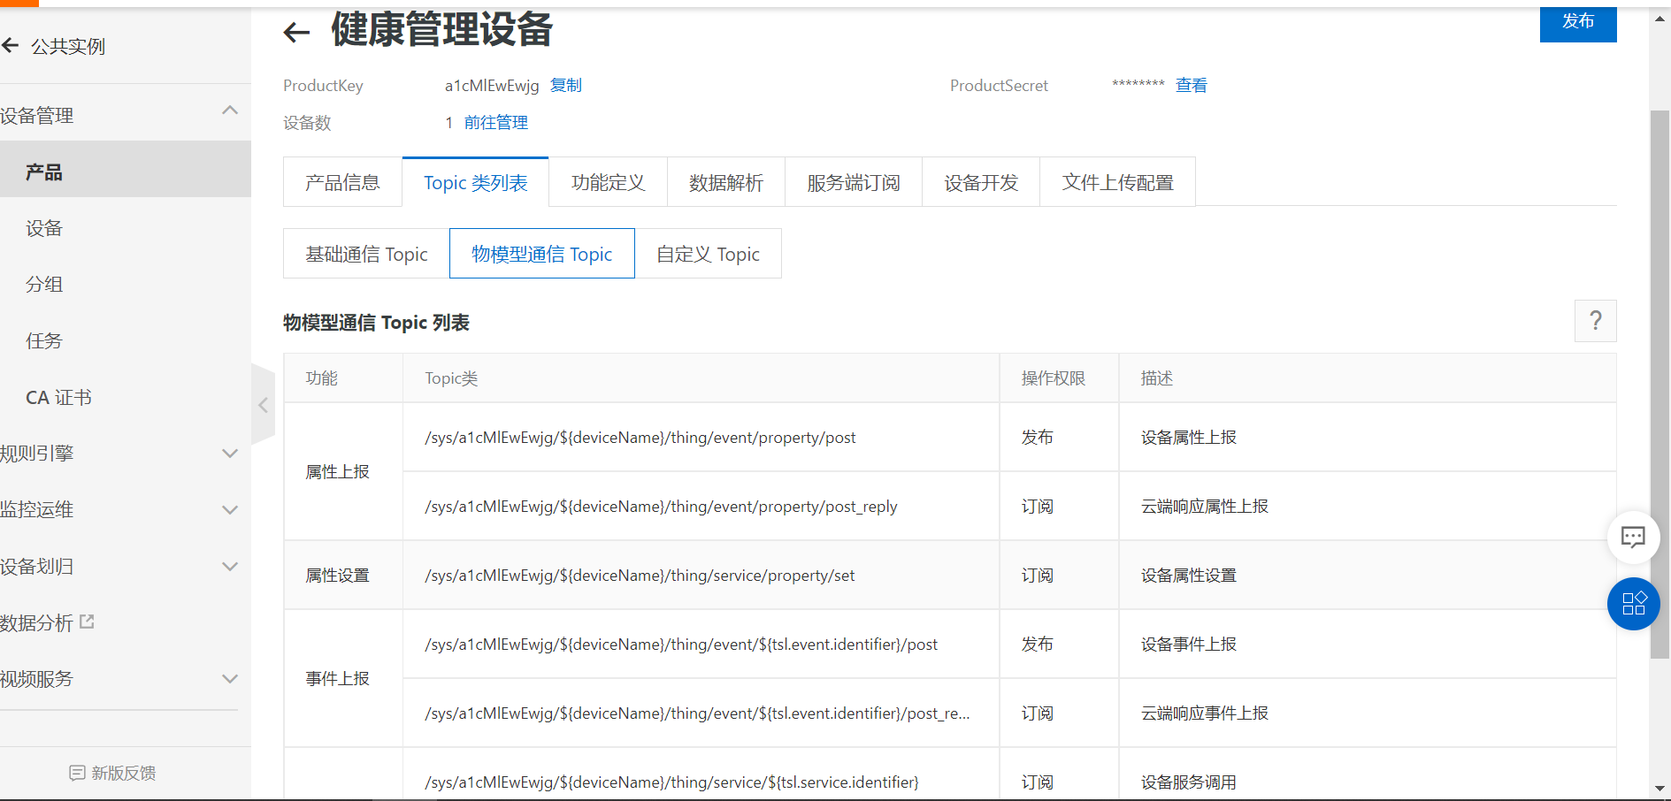Click 查看 to reveal the ProductSecret

tap(1192, 85)
